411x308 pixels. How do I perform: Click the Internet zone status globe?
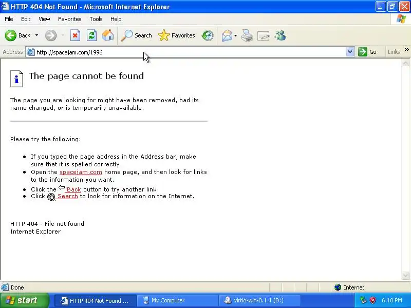[x=338, y=287]
